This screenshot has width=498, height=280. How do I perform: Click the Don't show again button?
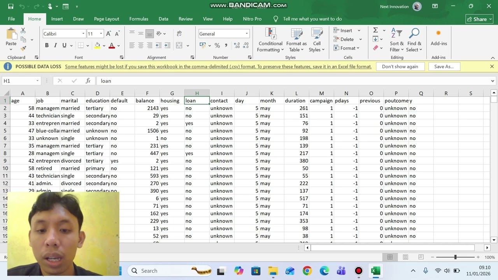click(400, 66)
